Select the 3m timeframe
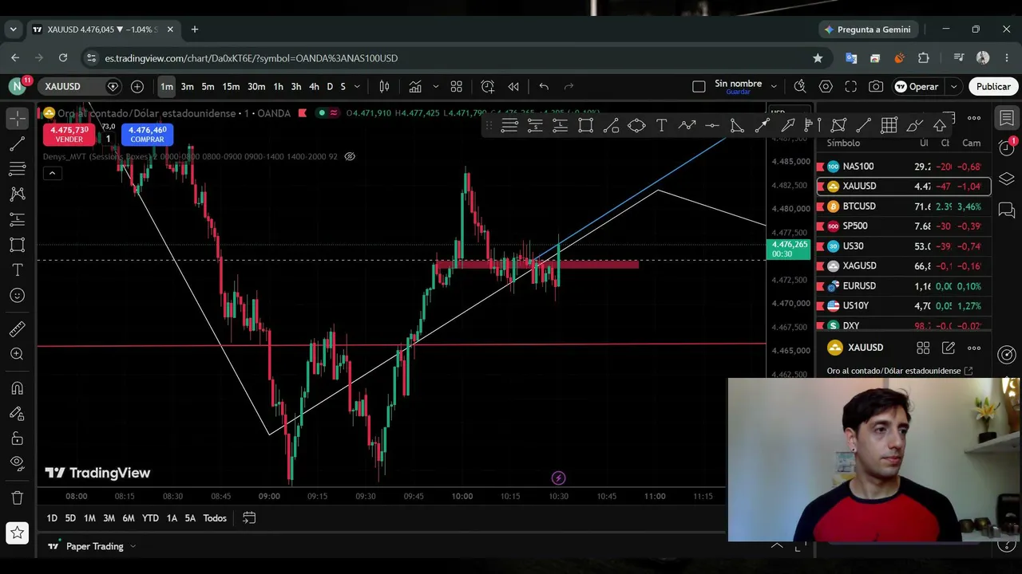The image size is (1022, 574). [x=187, y=86]
